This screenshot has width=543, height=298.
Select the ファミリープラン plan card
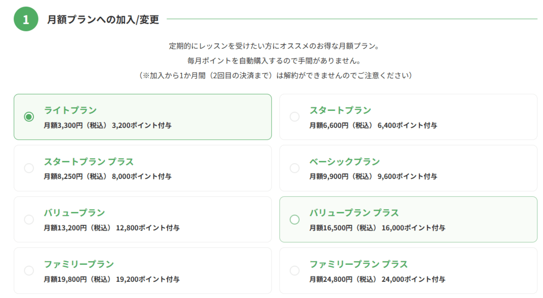click(x=143, y=270)
